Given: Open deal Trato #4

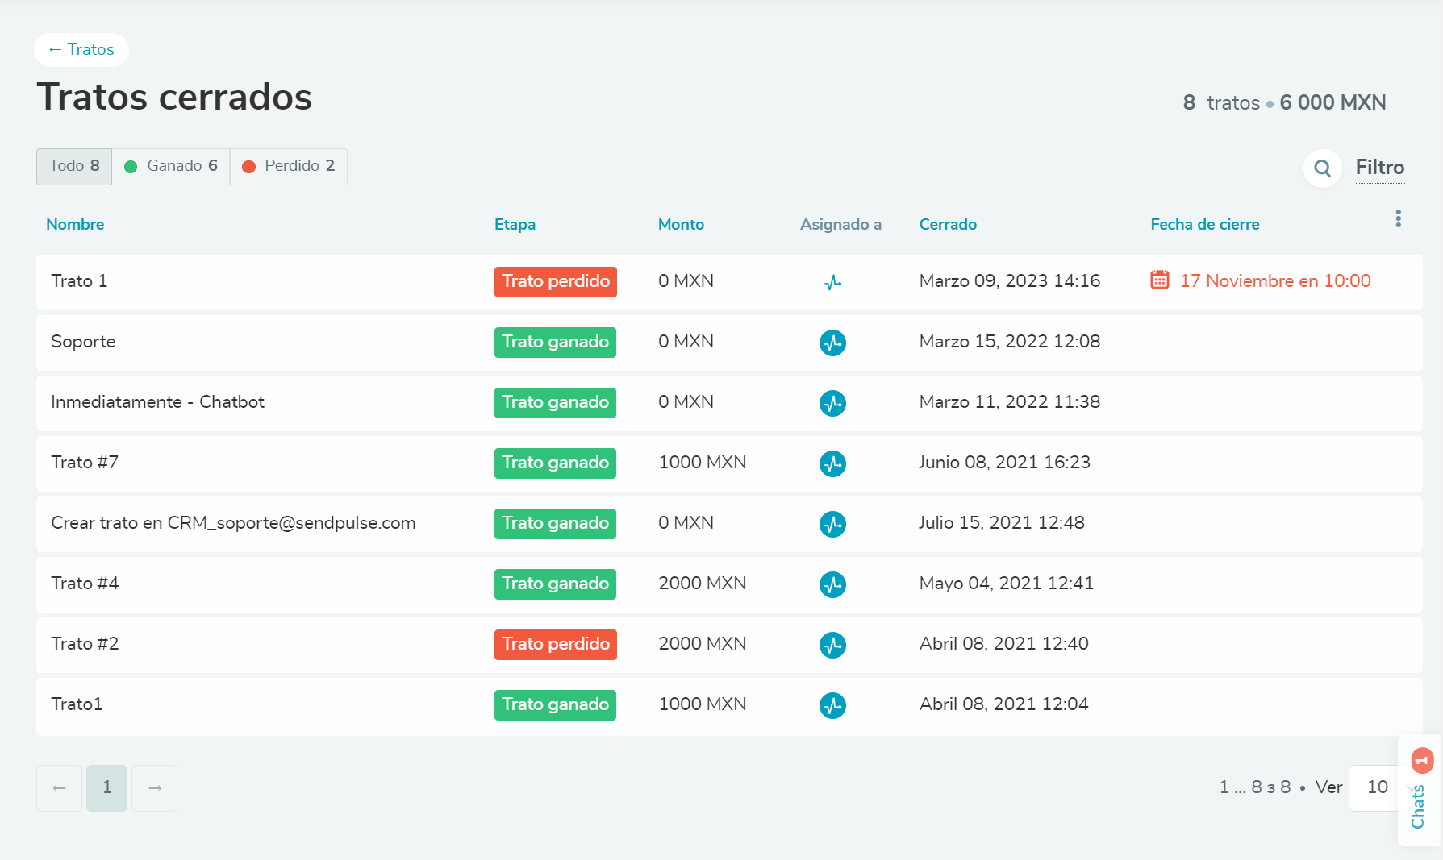Looking at the screenshot, I should point(85,583).
